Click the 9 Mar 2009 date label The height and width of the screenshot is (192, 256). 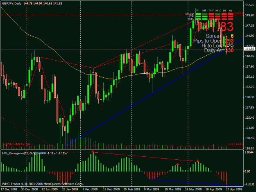(152, 190)
